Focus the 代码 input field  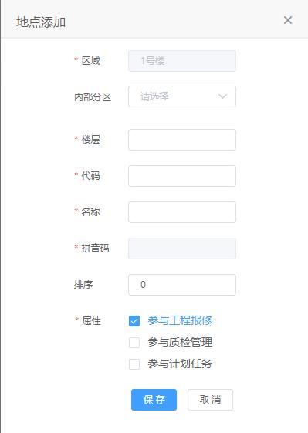(182, 176)
